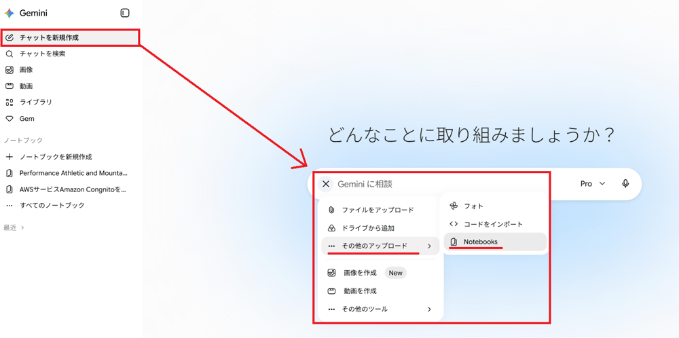The width and height of the screenshot is (679, 338).
Task: Click the code brackets icon beside コードをインポート
Action: point(454,224)
